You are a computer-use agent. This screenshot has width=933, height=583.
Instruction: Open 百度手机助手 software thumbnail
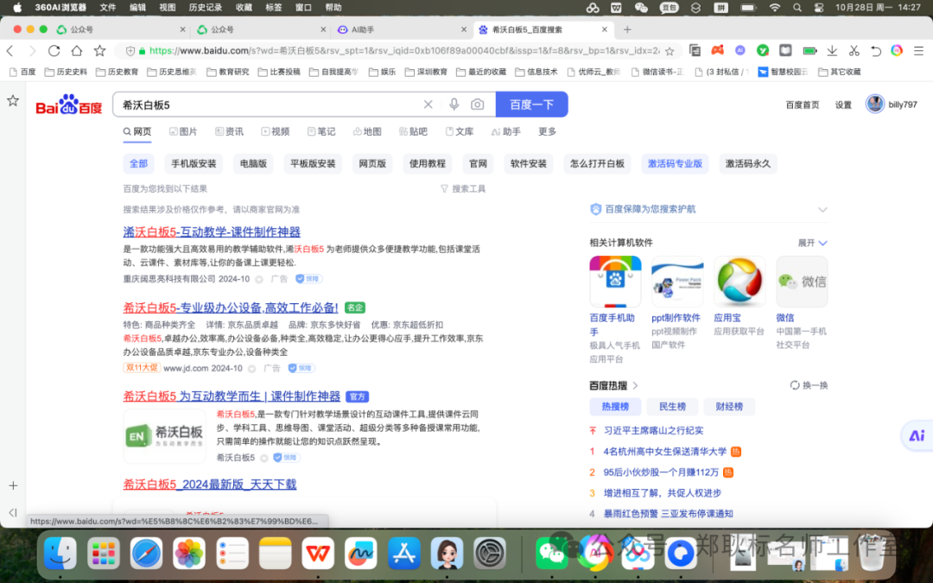coord(615,282)
